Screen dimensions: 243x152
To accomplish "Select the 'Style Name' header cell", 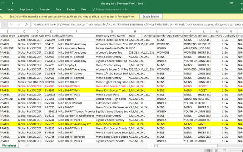I will point(76,36).
